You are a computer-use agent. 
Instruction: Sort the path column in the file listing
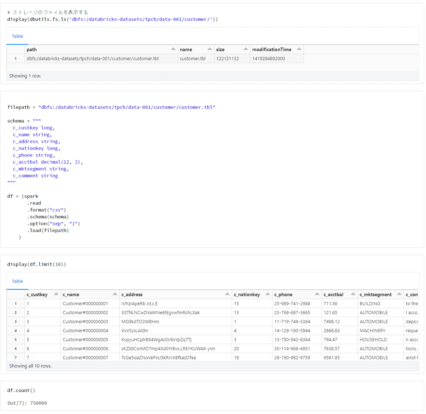pos(173,49)
